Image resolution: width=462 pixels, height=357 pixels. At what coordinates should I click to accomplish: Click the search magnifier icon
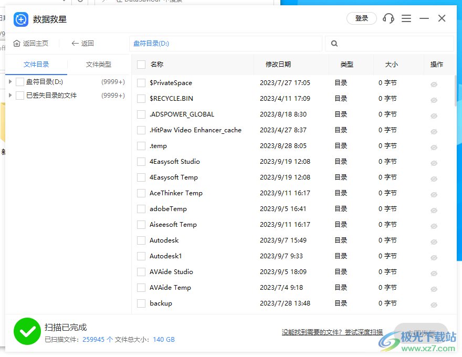[x=334, y=44]
